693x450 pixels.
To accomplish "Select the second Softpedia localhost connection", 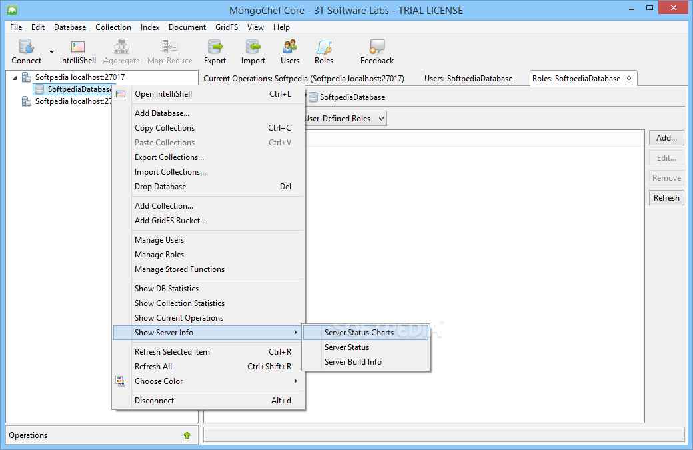I will pos(66,101).
